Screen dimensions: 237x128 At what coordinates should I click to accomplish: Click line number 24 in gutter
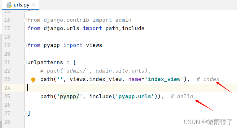coord(7,88)
